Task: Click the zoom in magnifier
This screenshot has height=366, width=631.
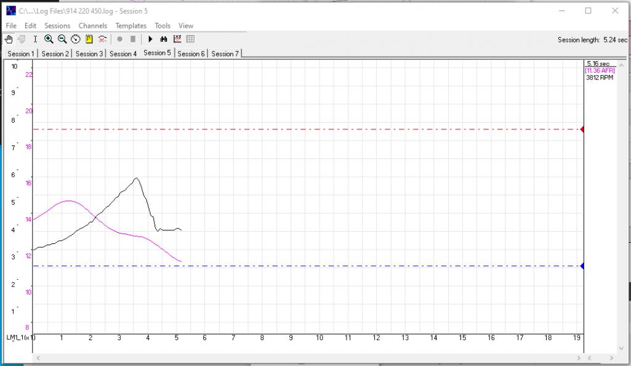Action: pos(49,39)
